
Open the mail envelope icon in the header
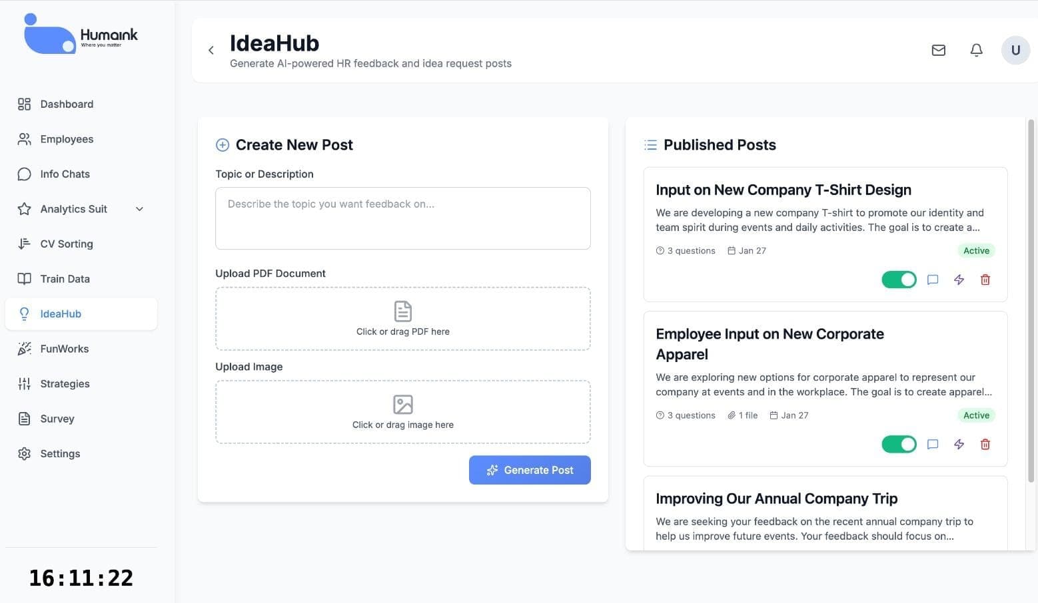938,50
